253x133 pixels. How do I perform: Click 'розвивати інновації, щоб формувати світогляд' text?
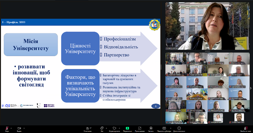click(31, 76)
